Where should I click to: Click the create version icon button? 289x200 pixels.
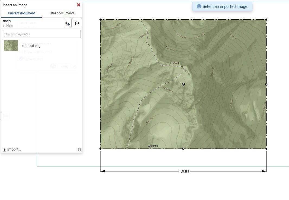[67, 23]
